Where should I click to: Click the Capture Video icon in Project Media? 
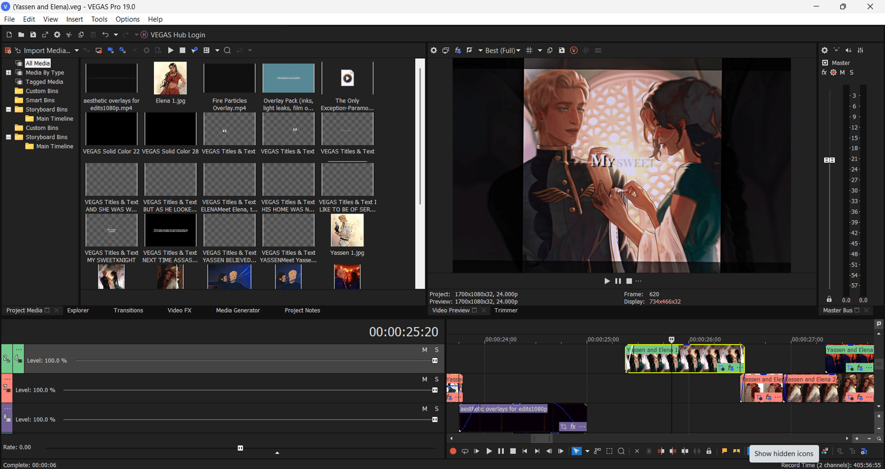point(99,51)
